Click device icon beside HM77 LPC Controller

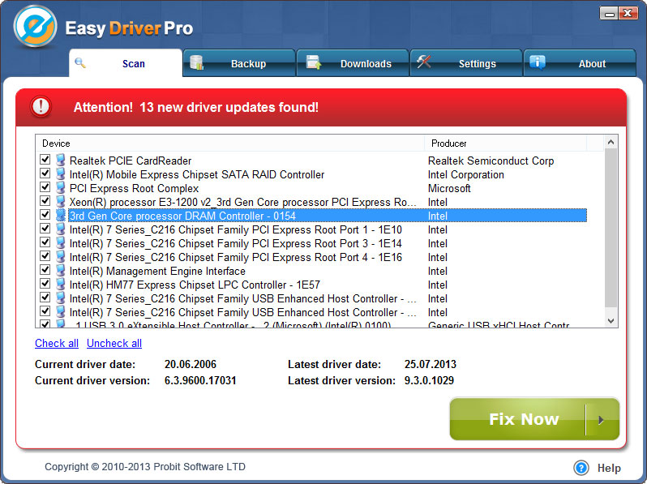[61, 285]
